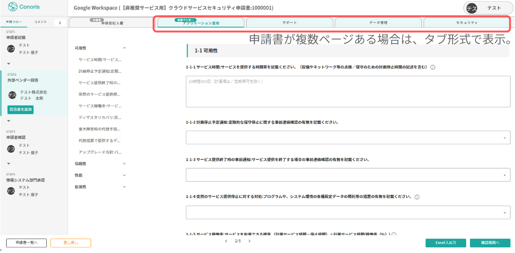Open the 計画停止予定通知 dropdown

click(348, 137)
